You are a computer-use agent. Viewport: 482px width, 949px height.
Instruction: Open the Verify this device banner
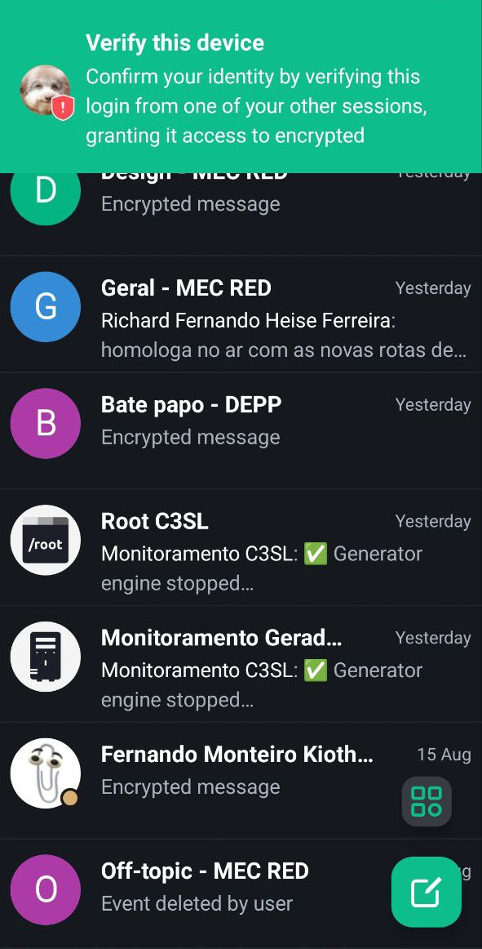coord(241,87)
